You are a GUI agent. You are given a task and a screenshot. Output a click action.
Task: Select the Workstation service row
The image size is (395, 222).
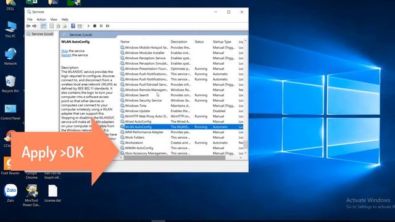click(181, 142)
